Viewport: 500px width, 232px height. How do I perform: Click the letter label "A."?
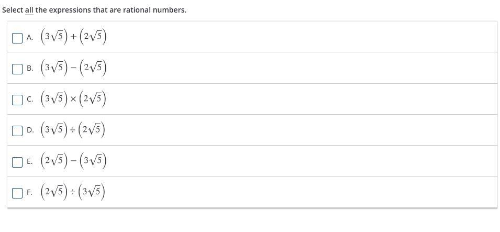tap(30, 38)
